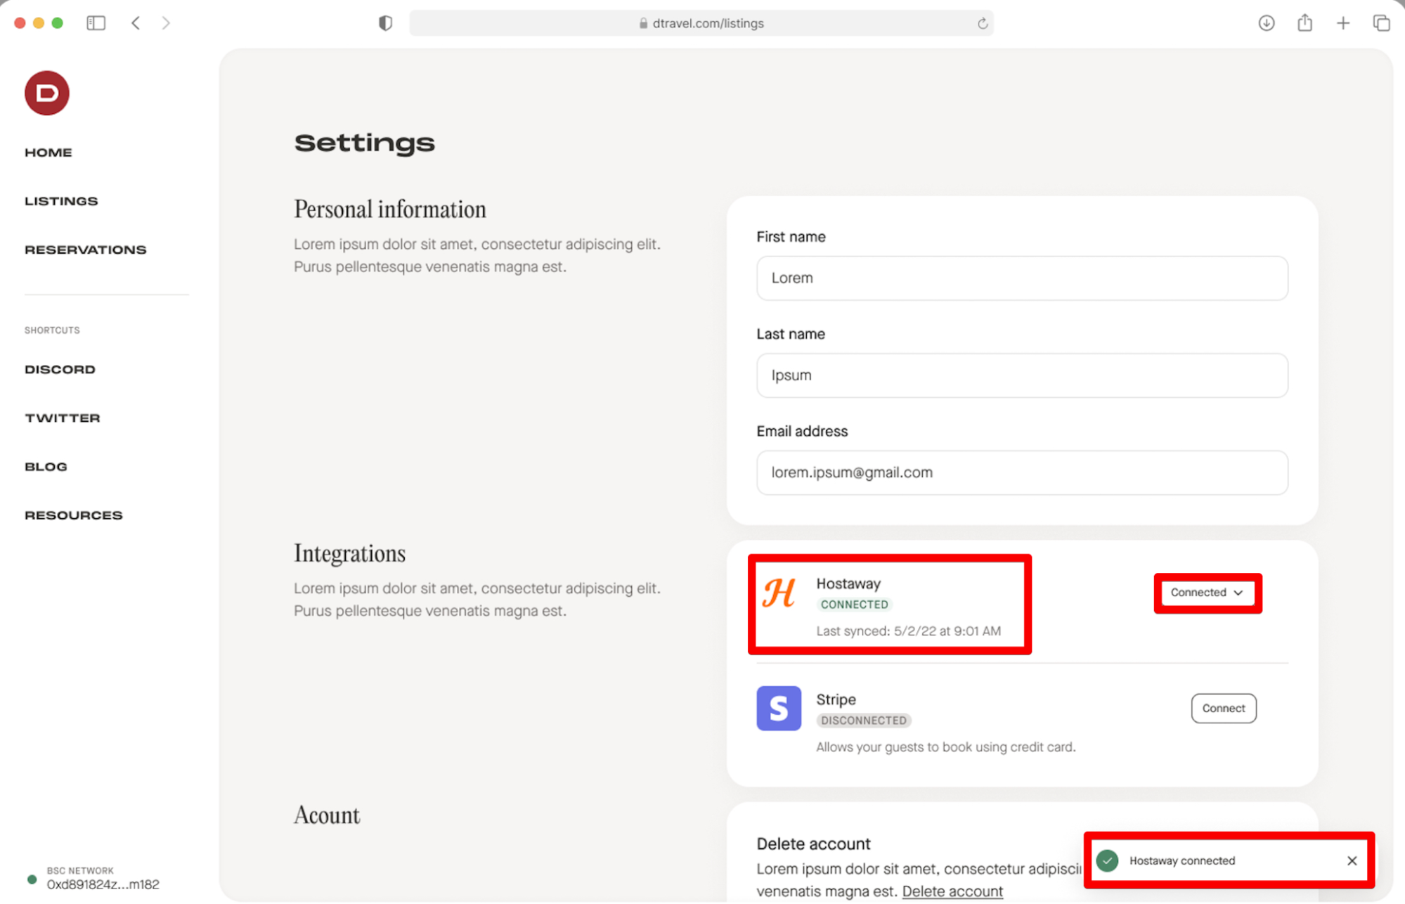The width and height of the screenshot is (1405, 904).
Task: Expand the Hostaway Connected dropdown
Action: pyautogui.click(x=1207, y=593)
